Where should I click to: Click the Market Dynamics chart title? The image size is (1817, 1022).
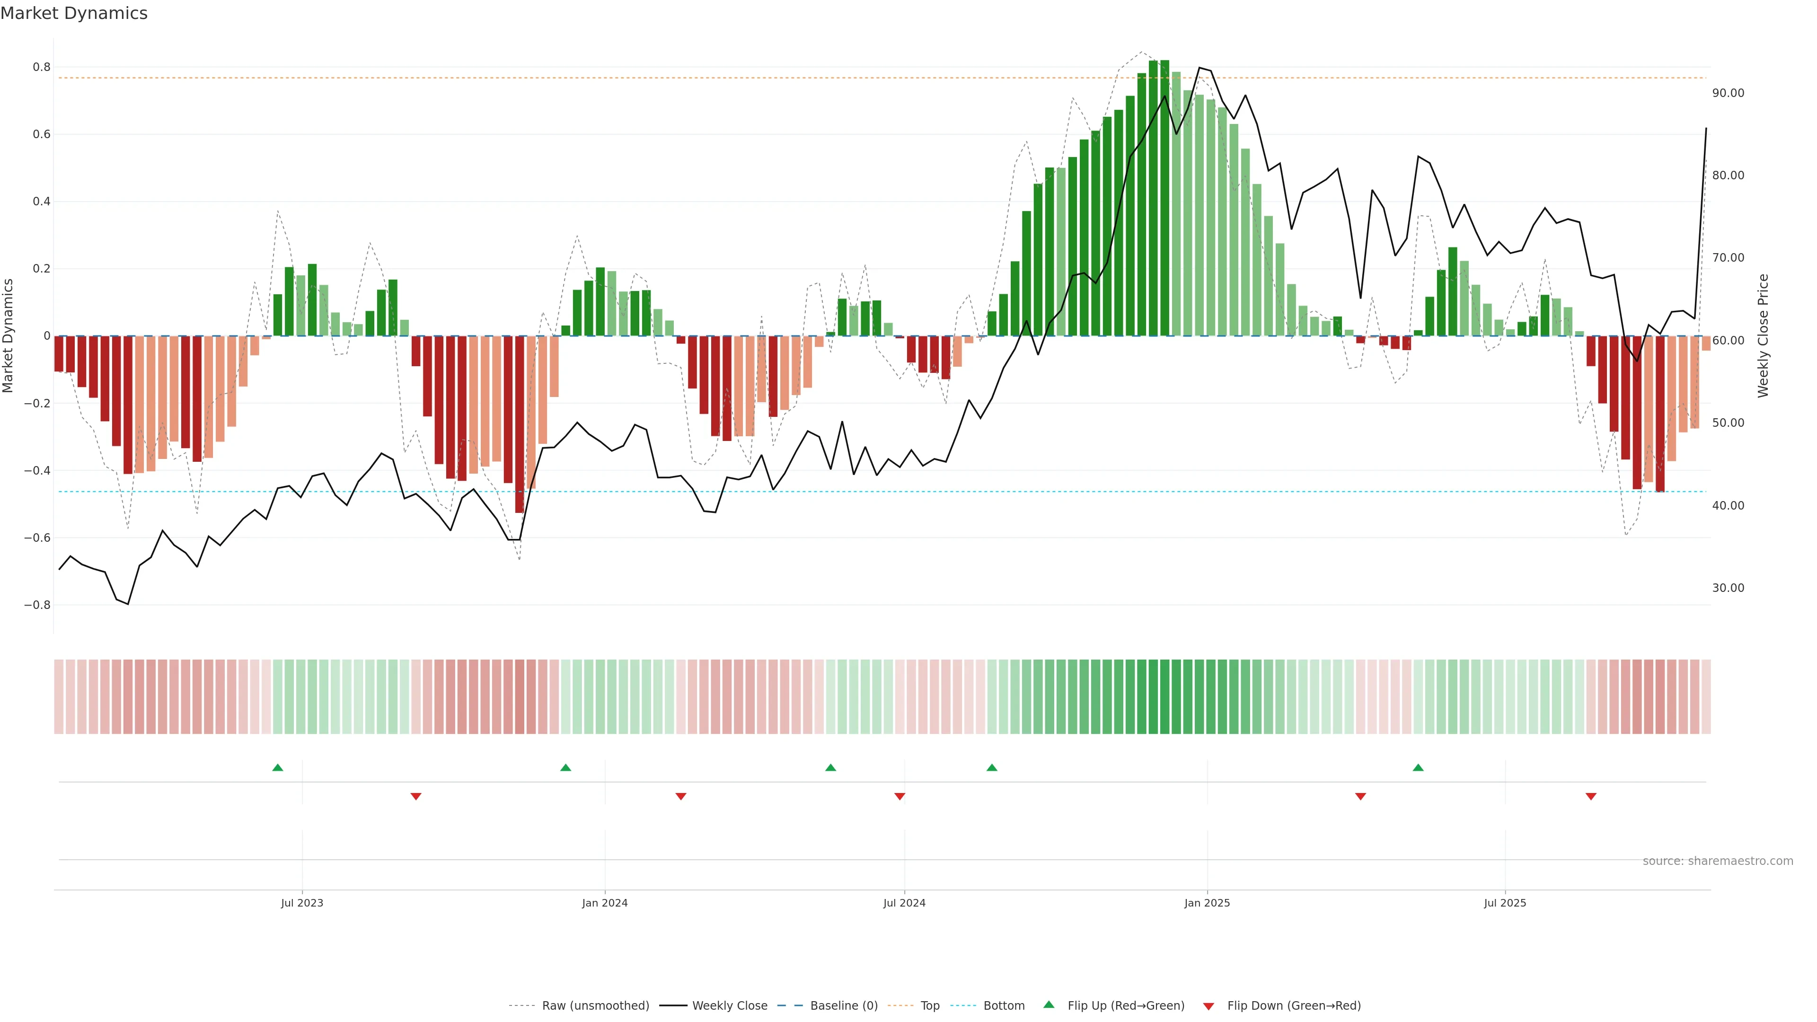click(x=74, y=13)
